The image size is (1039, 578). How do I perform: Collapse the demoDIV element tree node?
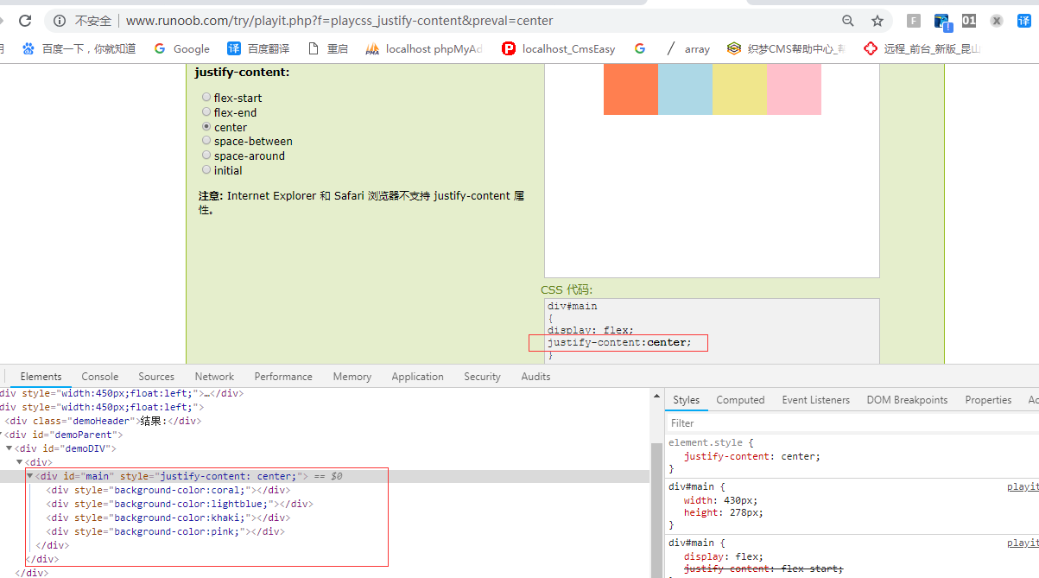[10, 448]
